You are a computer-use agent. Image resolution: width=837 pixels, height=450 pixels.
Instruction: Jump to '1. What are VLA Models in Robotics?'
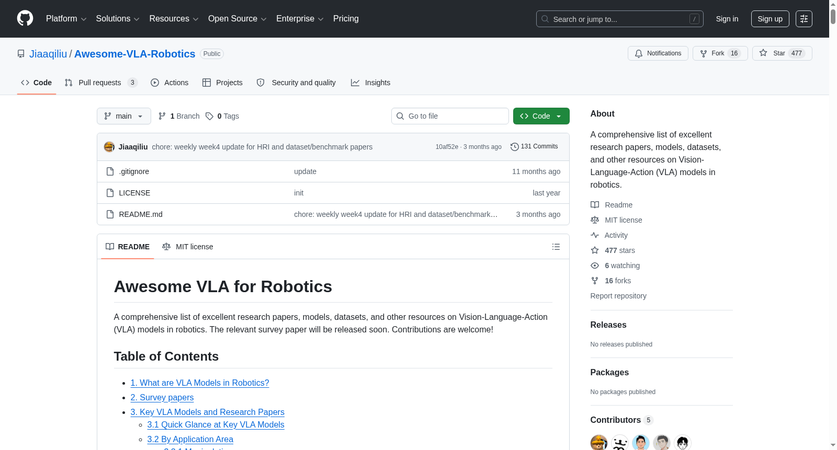point(200,383)
